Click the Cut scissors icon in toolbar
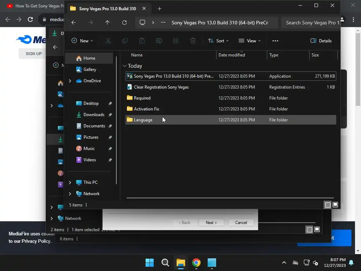The height and width of the screenshot is (271, 361). pos(108,41)
